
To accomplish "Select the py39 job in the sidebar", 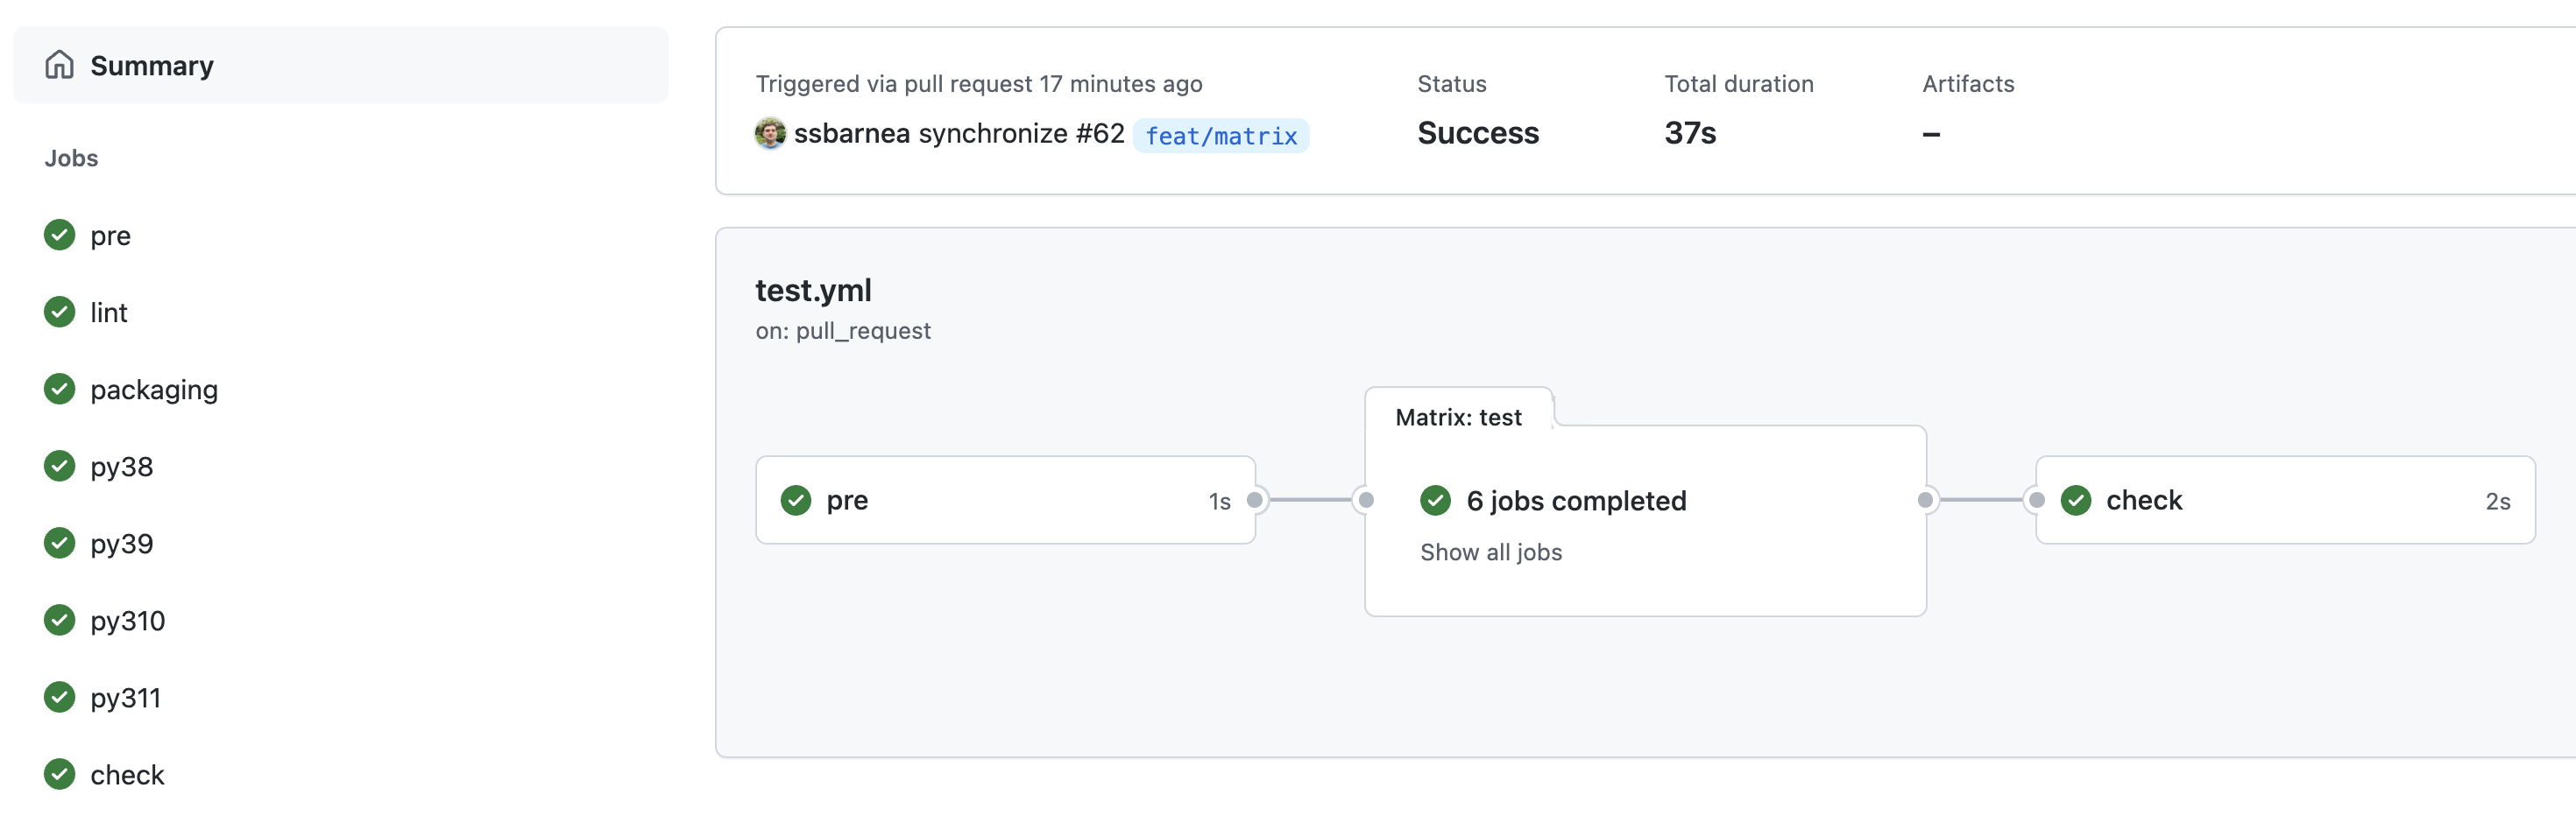I will point(121,545).
